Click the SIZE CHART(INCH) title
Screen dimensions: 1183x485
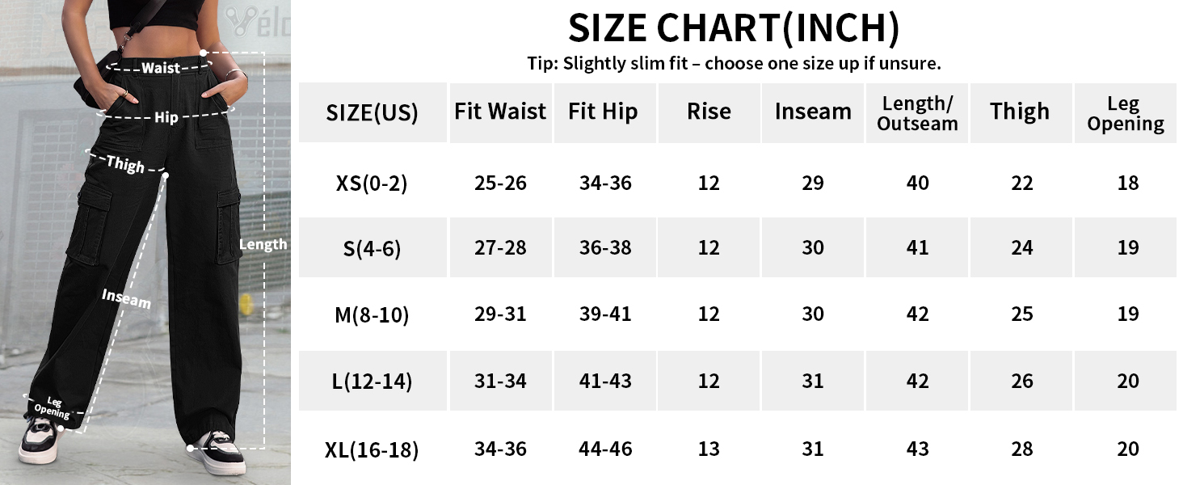coord(734,29)
